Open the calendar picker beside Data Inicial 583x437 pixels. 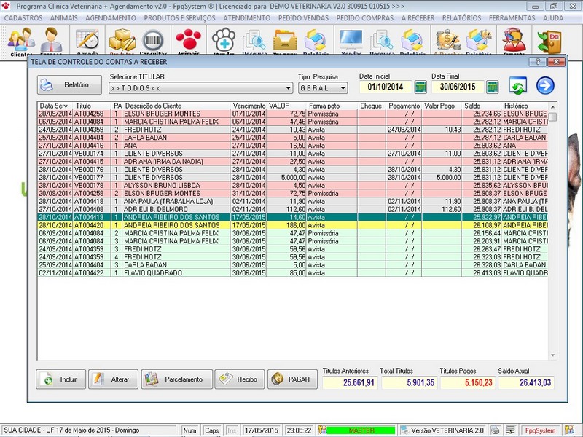(x=420, y=87)
